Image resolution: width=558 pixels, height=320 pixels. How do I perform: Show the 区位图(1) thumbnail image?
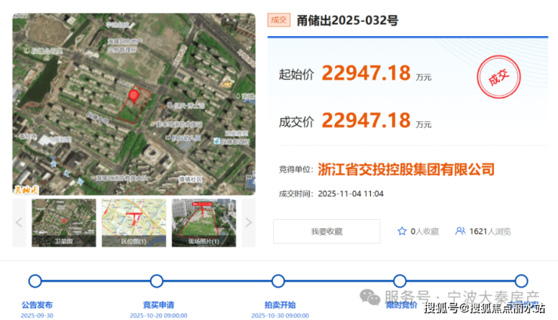coord(133,222)
